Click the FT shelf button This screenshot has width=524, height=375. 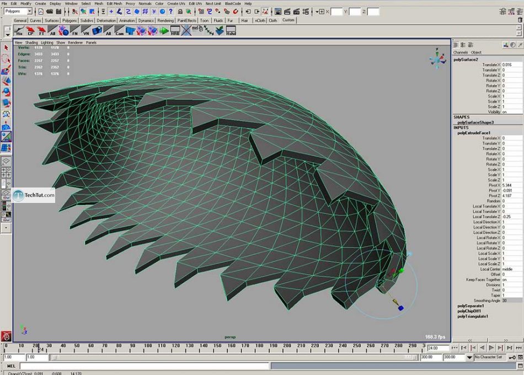pos(41,31)
